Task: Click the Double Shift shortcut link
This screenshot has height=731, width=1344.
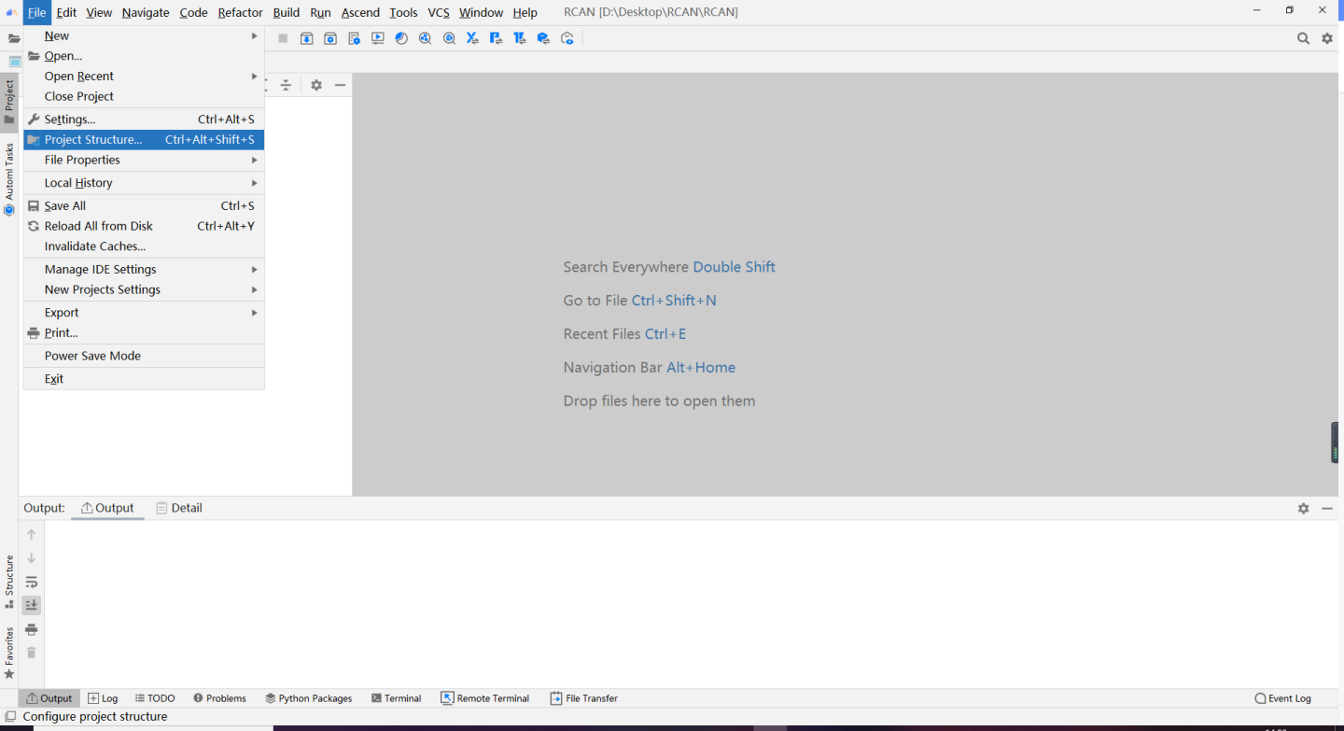Action: point(734,266)
